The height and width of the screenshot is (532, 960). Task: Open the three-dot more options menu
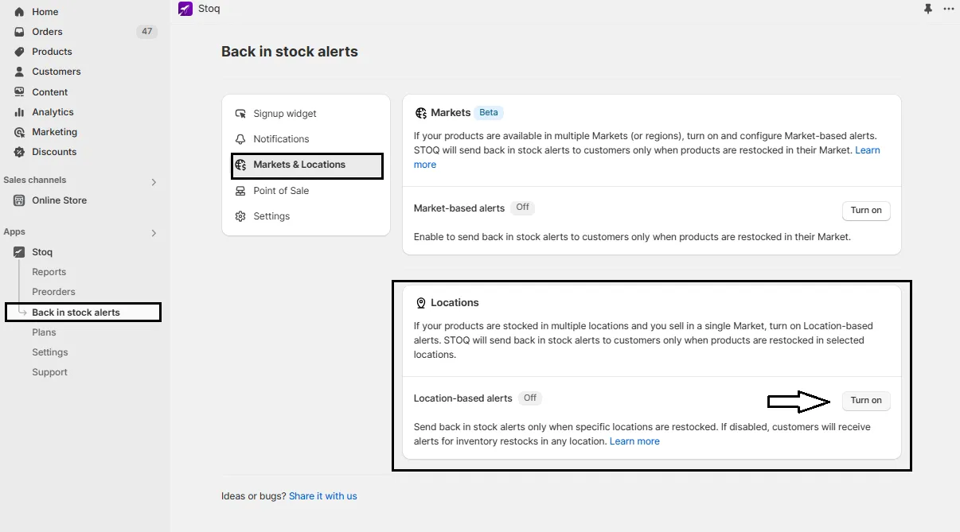click(x=948, y=9)
